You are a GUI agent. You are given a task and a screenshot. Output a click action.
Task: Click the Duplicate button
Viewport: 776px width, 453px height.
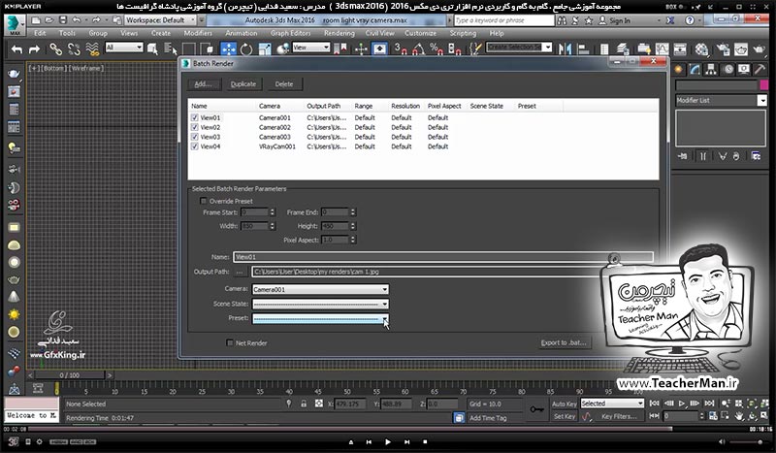click(243, 84)
